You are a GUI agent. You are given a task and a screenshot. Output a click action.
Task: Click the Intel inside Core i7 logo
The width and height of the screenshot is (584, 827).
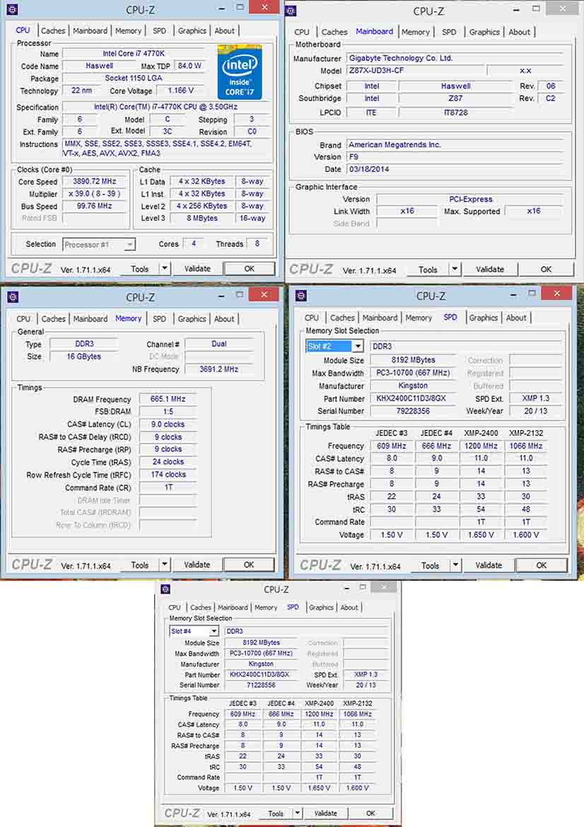tap(240, 72)
